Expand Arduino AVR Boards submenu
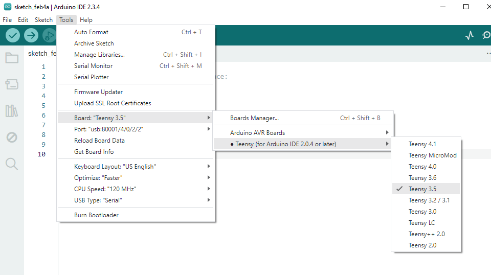Image resolution: width=491 pixels, height=275 pixels. (x=303, y=133)
